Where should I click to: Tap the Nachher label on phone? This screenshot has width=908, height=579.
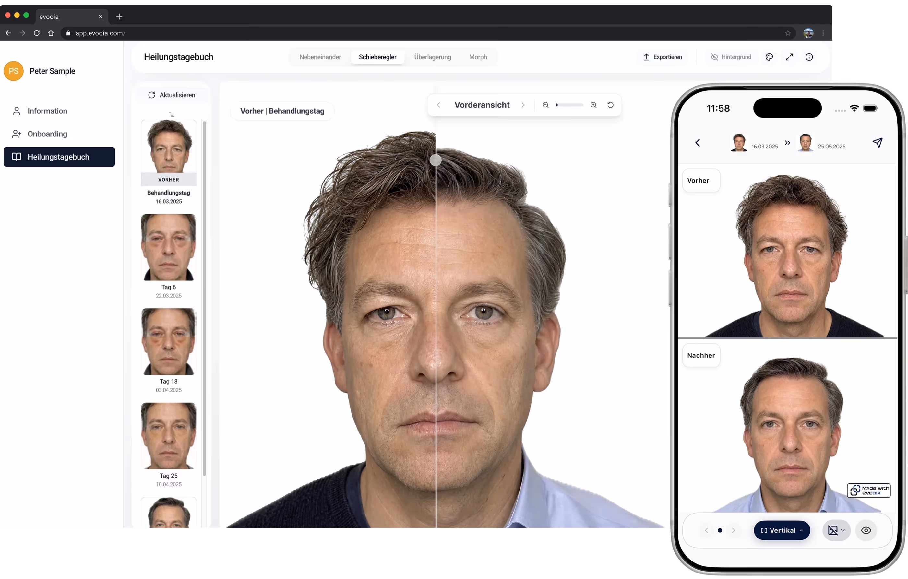(701, 355)
